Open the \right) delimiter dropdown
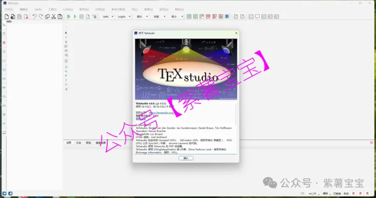Image resolution: width=376 pixels, height=198 pixels. click(x=124, y=16)
